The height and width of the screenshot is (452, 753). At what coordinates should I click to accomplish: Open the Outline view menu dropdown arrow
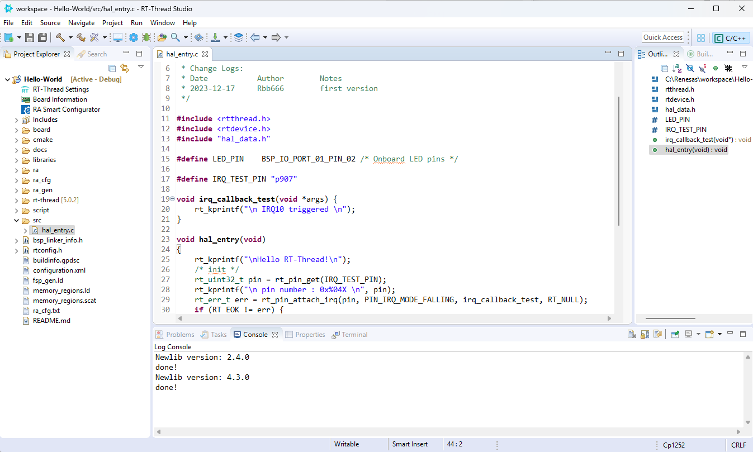[x=744, y=68]
